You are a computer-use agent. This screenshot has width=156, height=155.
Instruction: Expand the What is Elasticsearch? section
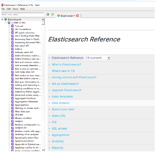pos(49,65)
